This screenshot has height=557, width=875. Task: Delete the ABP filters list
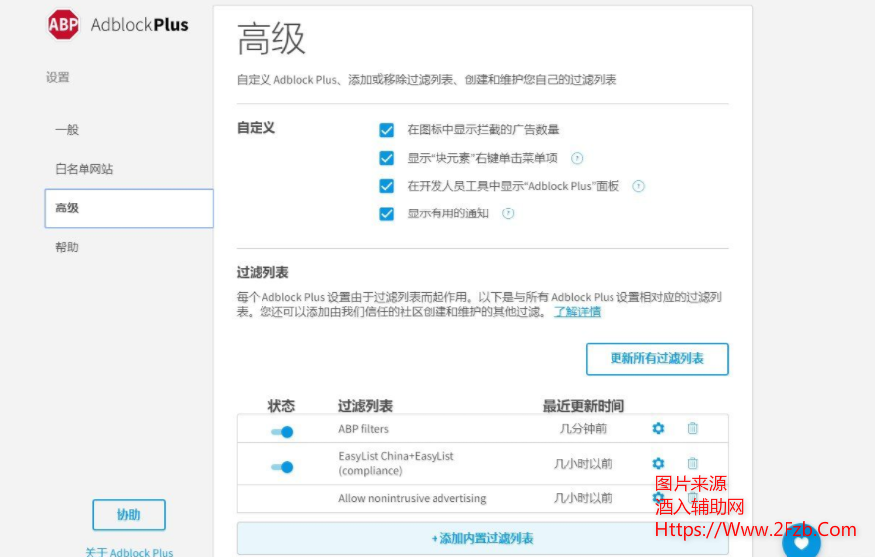pos(693,428)
